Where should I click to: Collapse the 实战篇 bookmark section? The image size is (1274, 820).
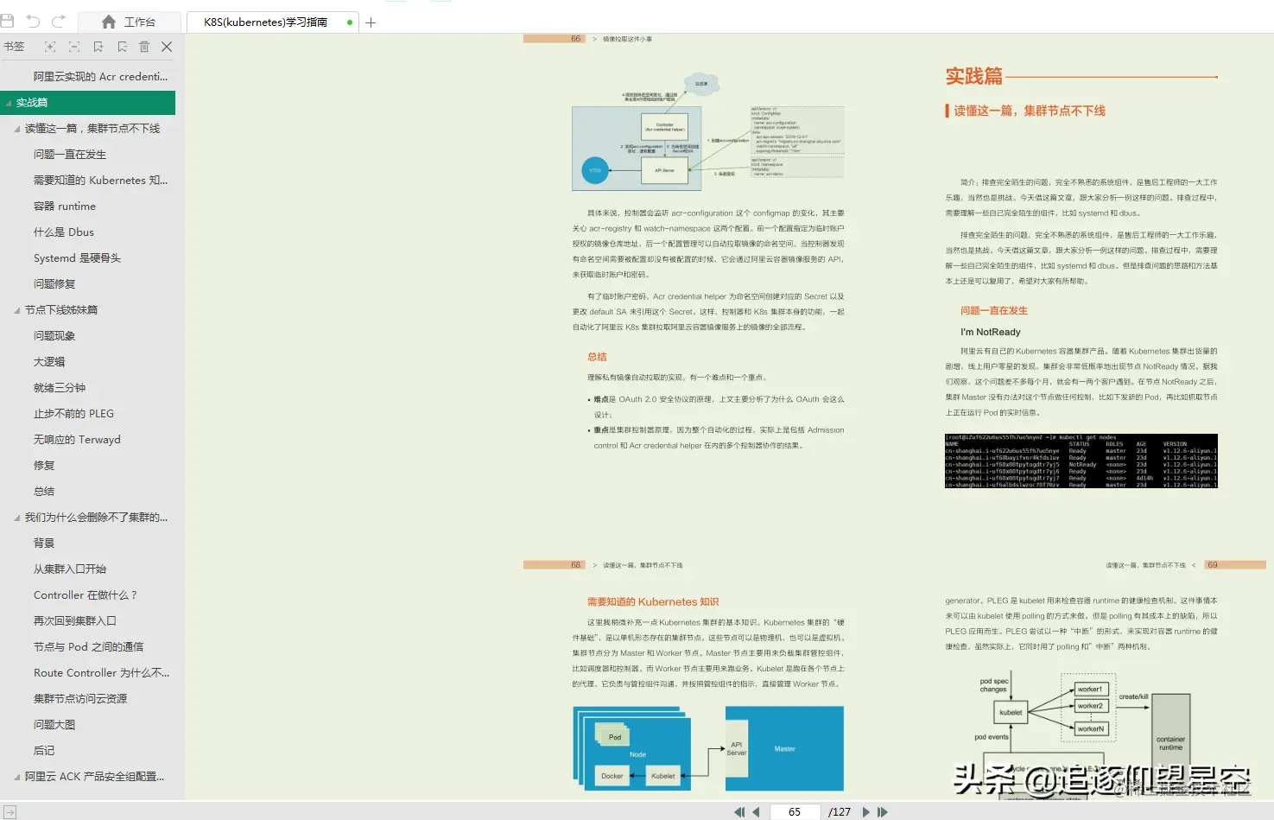(x=10, y=103)
